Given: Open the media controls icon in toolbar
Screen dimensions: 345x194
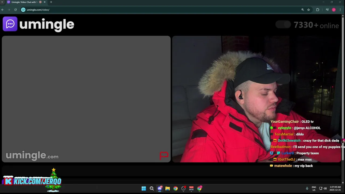Looking at the screenshot, I should click(x=327, y=10).
